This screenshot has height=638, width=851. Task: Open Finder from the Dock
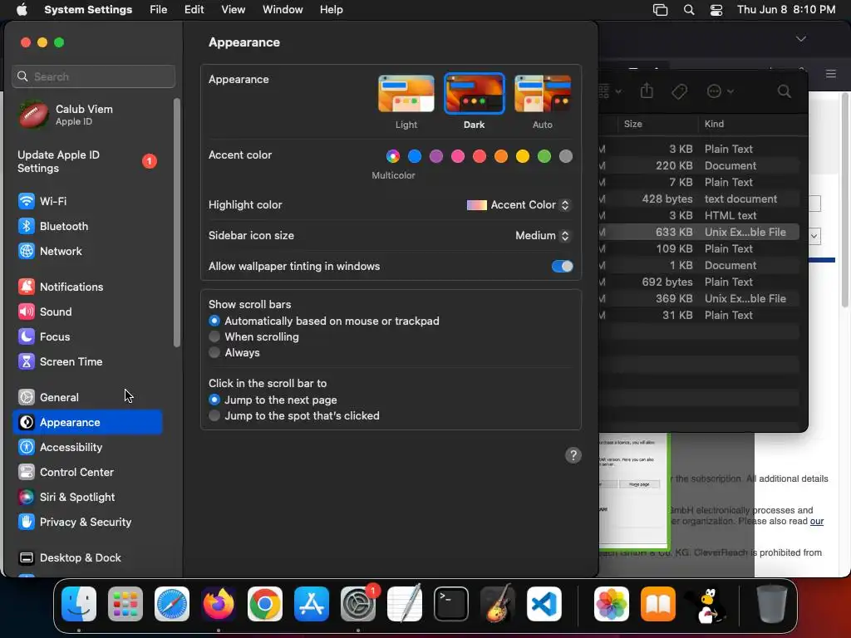(x=79, y=604)
